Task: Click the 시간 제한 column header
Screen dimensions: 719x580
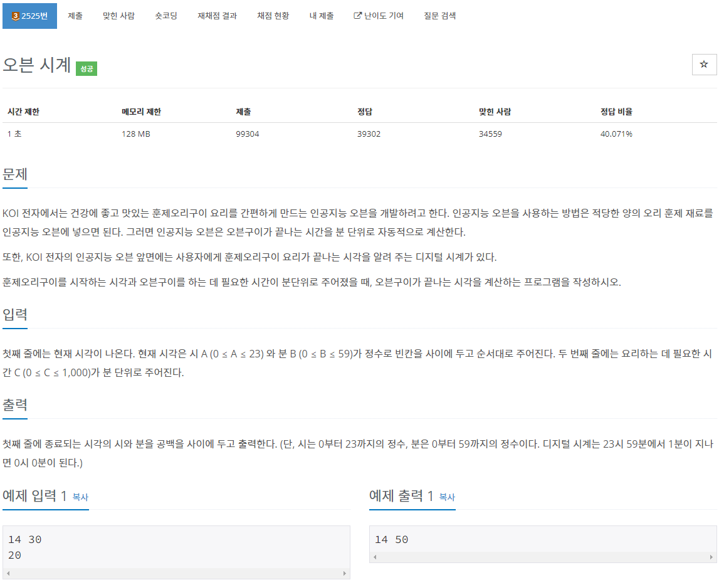Action: [x=23, y=112]
